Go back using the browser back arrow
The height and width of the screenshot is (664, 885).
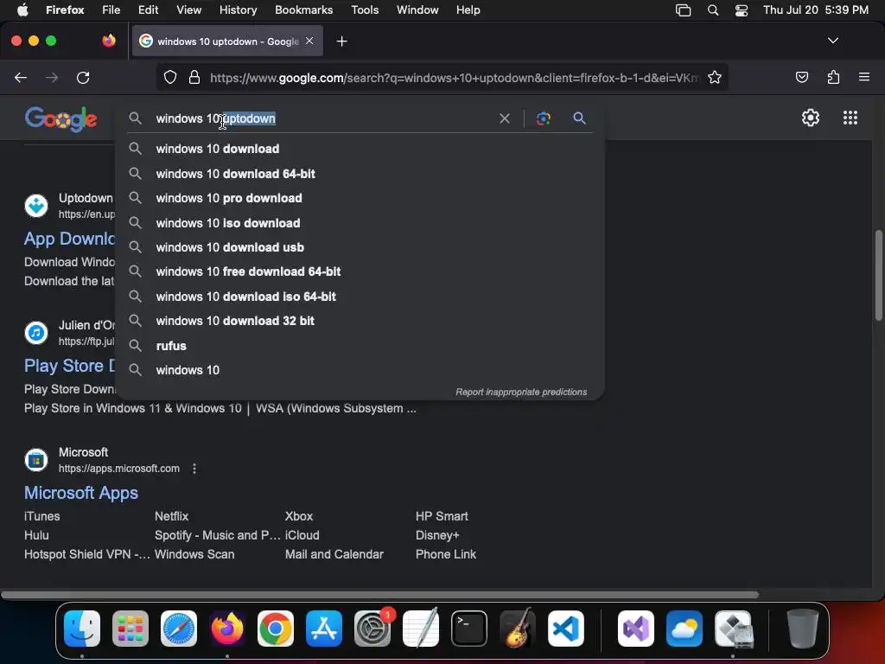pos(21,77)
